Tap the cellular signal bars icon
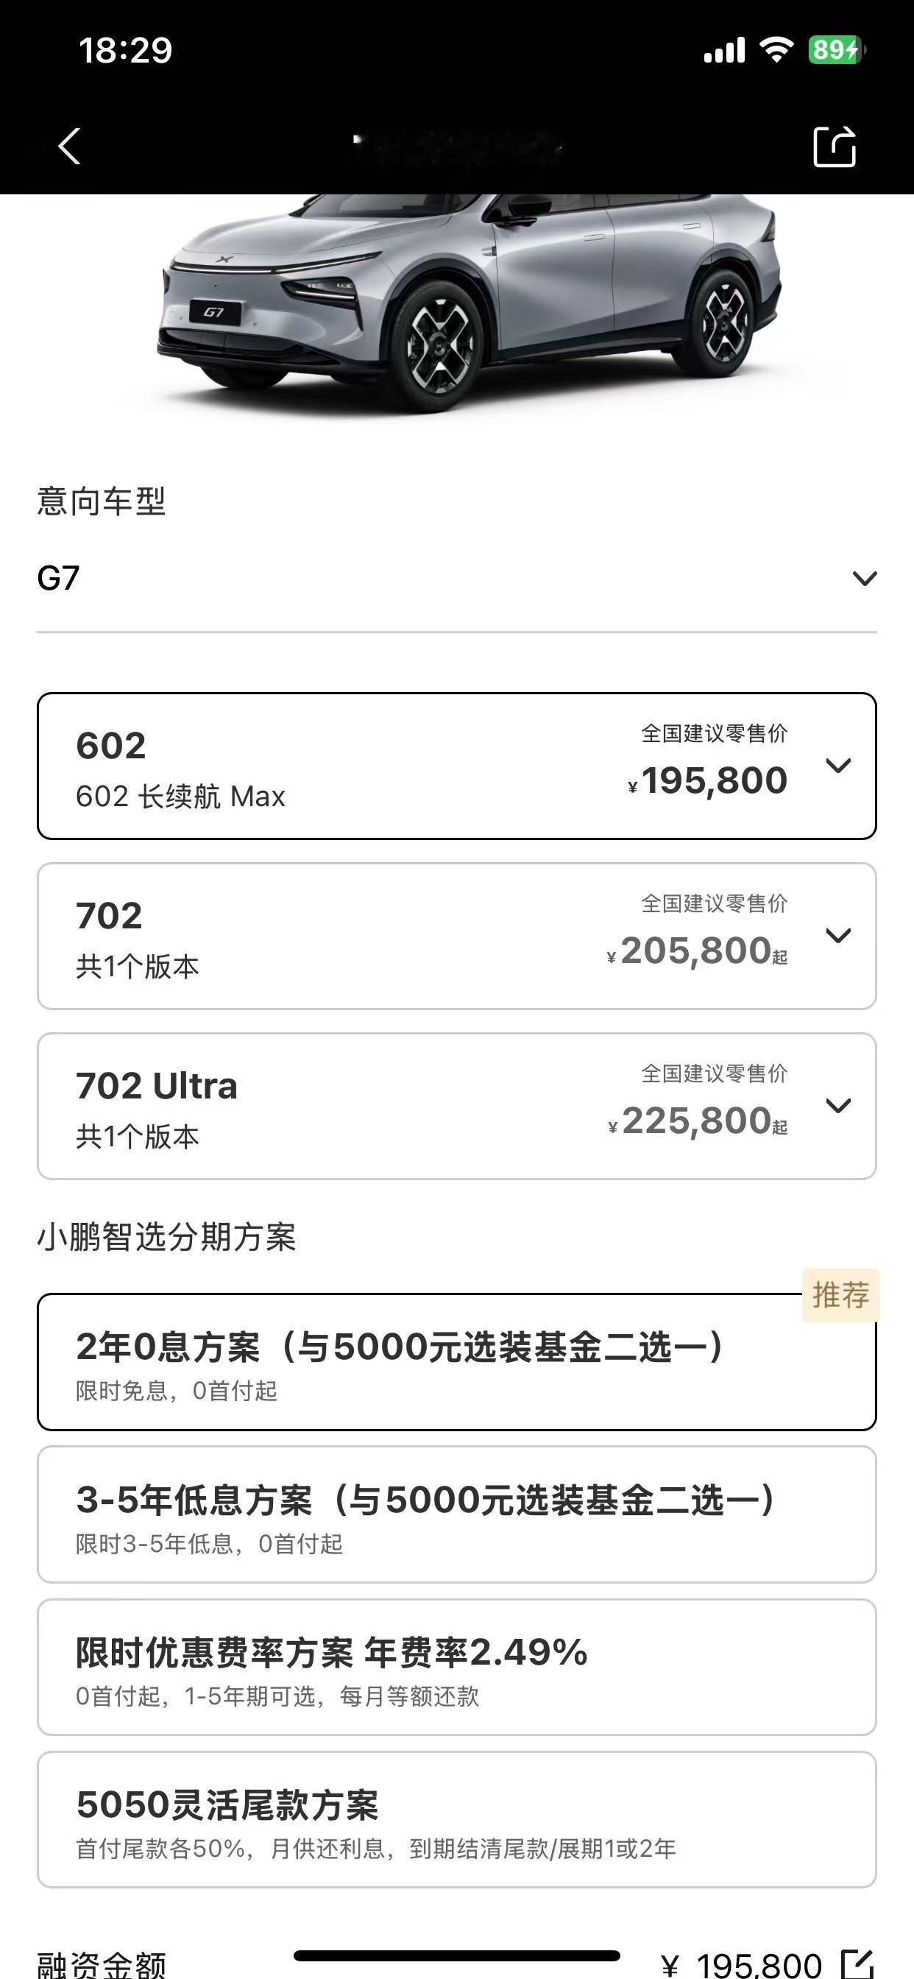Image resolution: width=914 pixels, height=1979 pixels. click(724, 51)
